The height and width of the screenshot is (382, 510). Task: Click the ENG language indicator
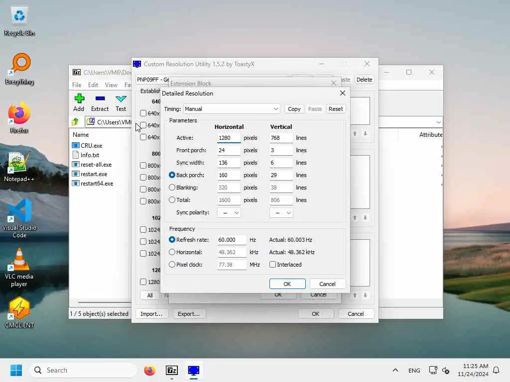414,370
